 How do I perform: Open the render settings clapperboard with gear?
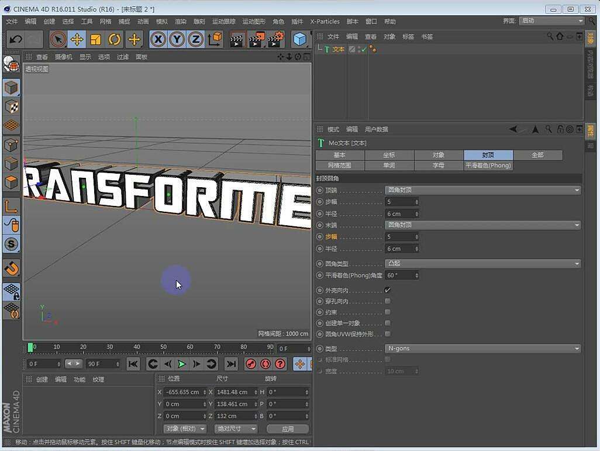[276, 39]
